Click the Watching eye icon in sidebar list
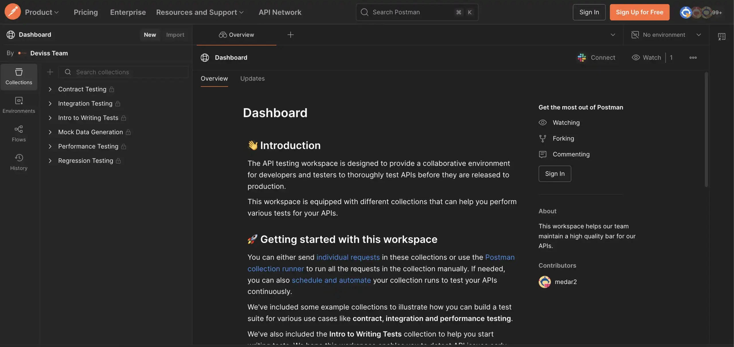This screenshot has height=347, width=734. coord(542,123)
